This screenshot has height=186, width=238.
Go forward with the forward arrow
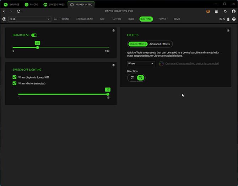point(11,11)
